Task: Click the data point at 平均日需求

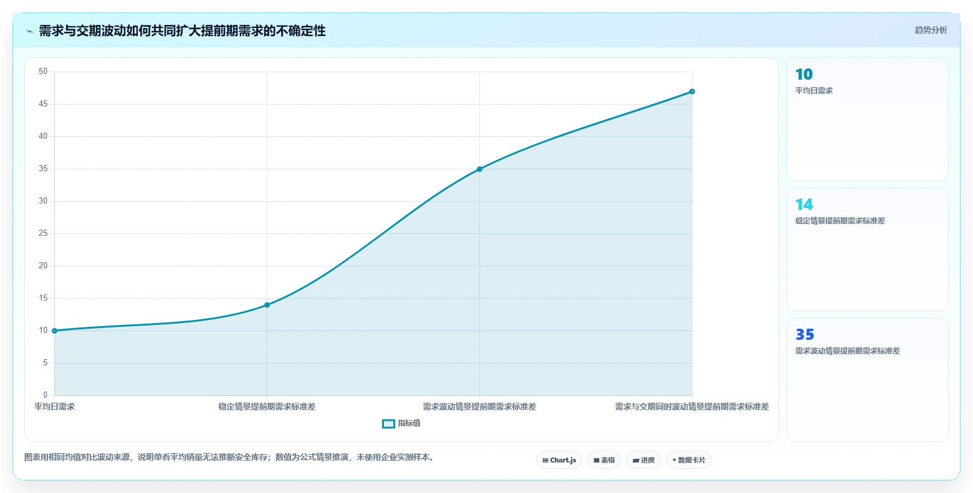Action: (x=55, y=331)
